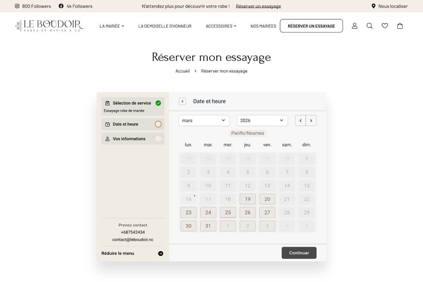
Task: Open the 2026 year dropdown
Action: coord(262,120)
